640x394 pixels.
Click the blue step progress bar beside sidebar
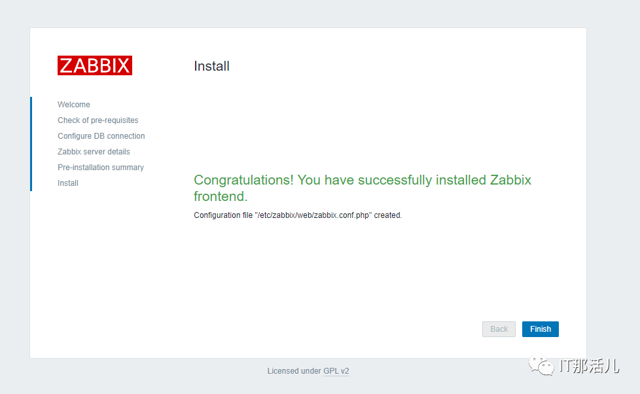(31, 144)
